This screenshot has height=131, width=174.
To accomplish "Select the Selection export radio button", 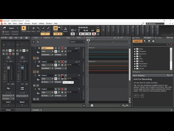I will point(3,34).
